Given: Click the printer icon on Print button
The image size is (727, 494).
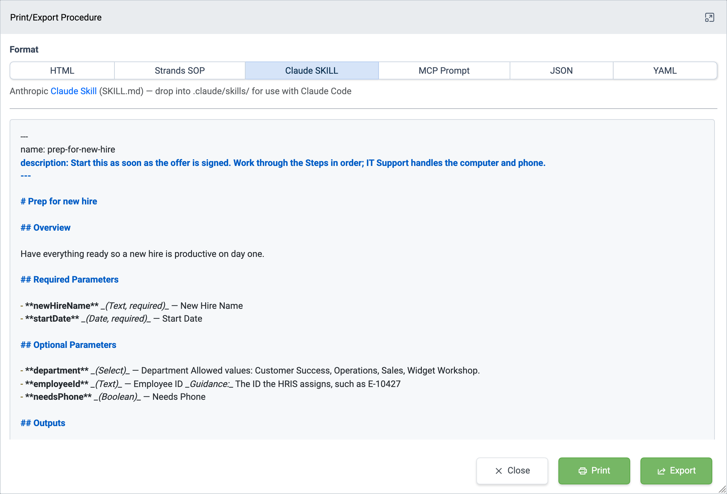Looking at the screenshot, I should (x=582, y=471).
